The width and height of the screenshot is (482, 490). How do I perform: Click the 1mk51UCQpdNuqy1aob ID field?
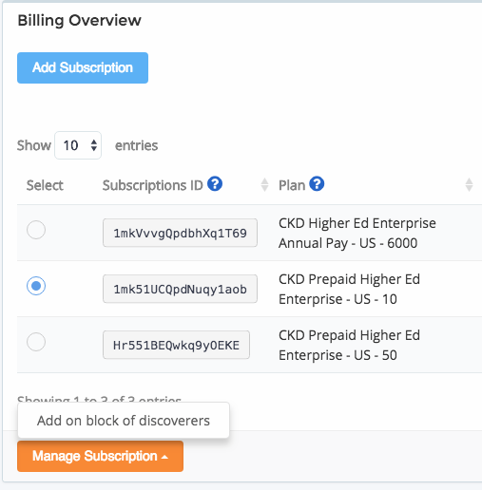(x=180, y=289)
